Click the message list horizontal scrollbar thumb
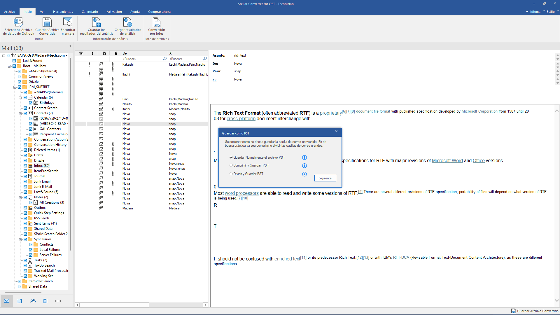560x315 pixels. (x=114, y=305)
